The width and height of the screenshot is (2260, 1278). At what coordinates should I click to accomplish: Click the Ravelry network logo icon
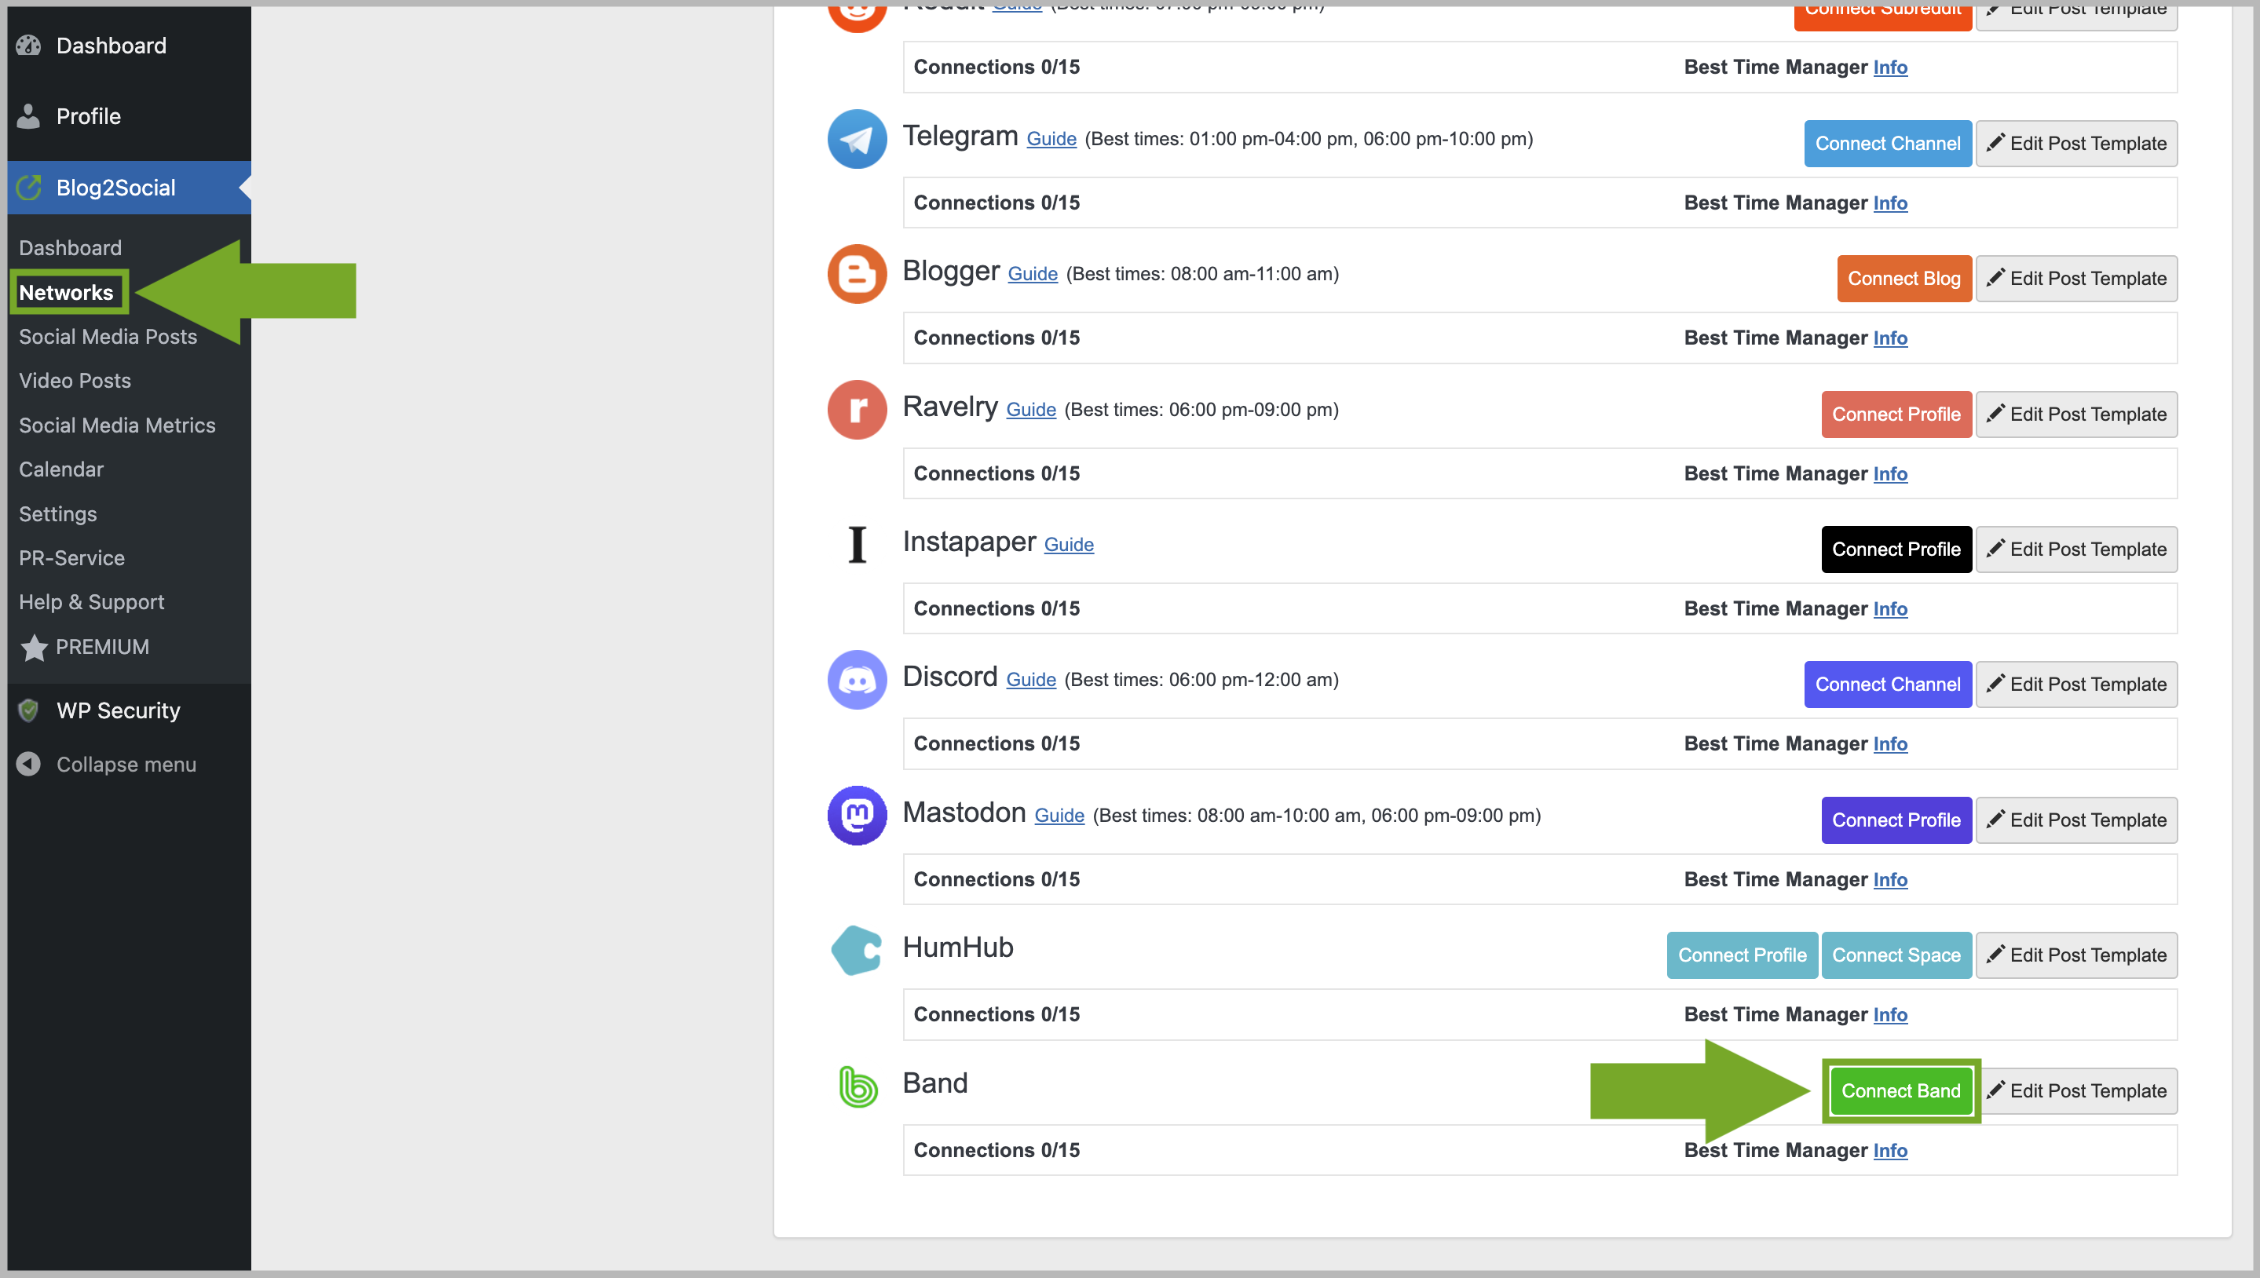856,410
